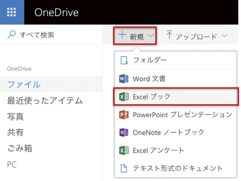Open the app launcher grid icon

[11, 12]
